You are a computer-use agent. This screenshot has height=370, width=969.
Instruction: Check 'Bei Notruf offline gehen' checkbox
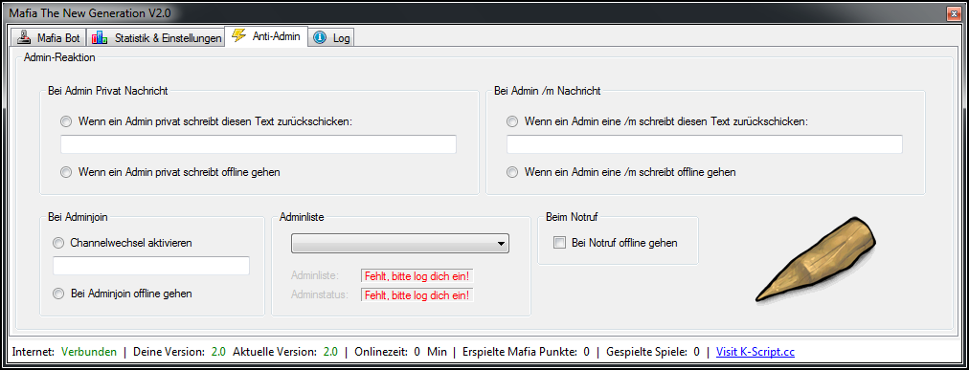click(x=559, y=243)
